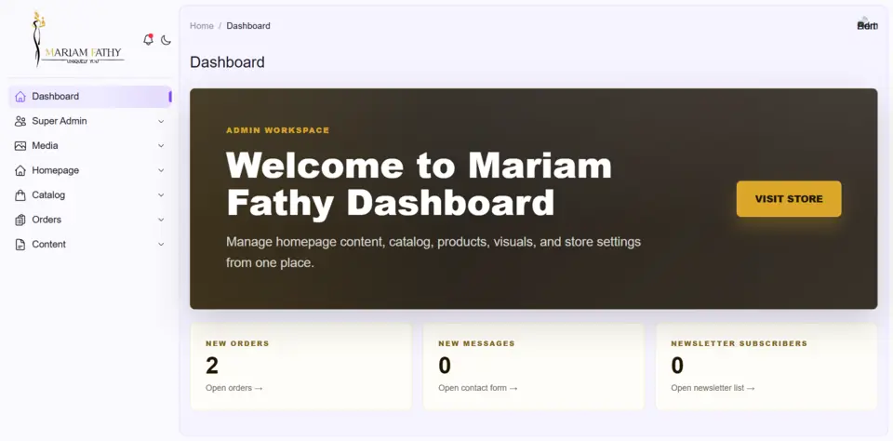The width and height of the screenshot is (893, 441).
Task: Click the picture icon beside Media
Action: [20, 146]
